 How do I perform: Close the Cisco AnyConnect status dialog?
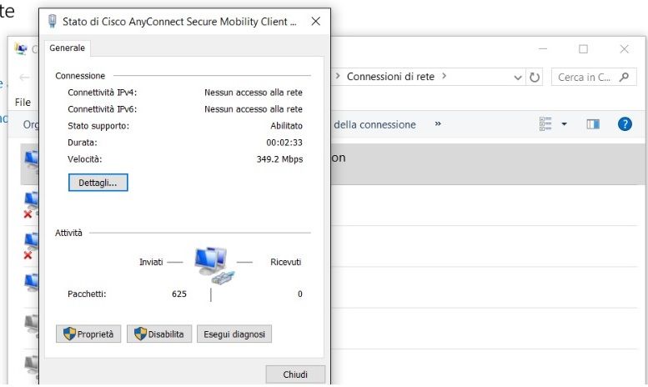click(x=316, y=22)
